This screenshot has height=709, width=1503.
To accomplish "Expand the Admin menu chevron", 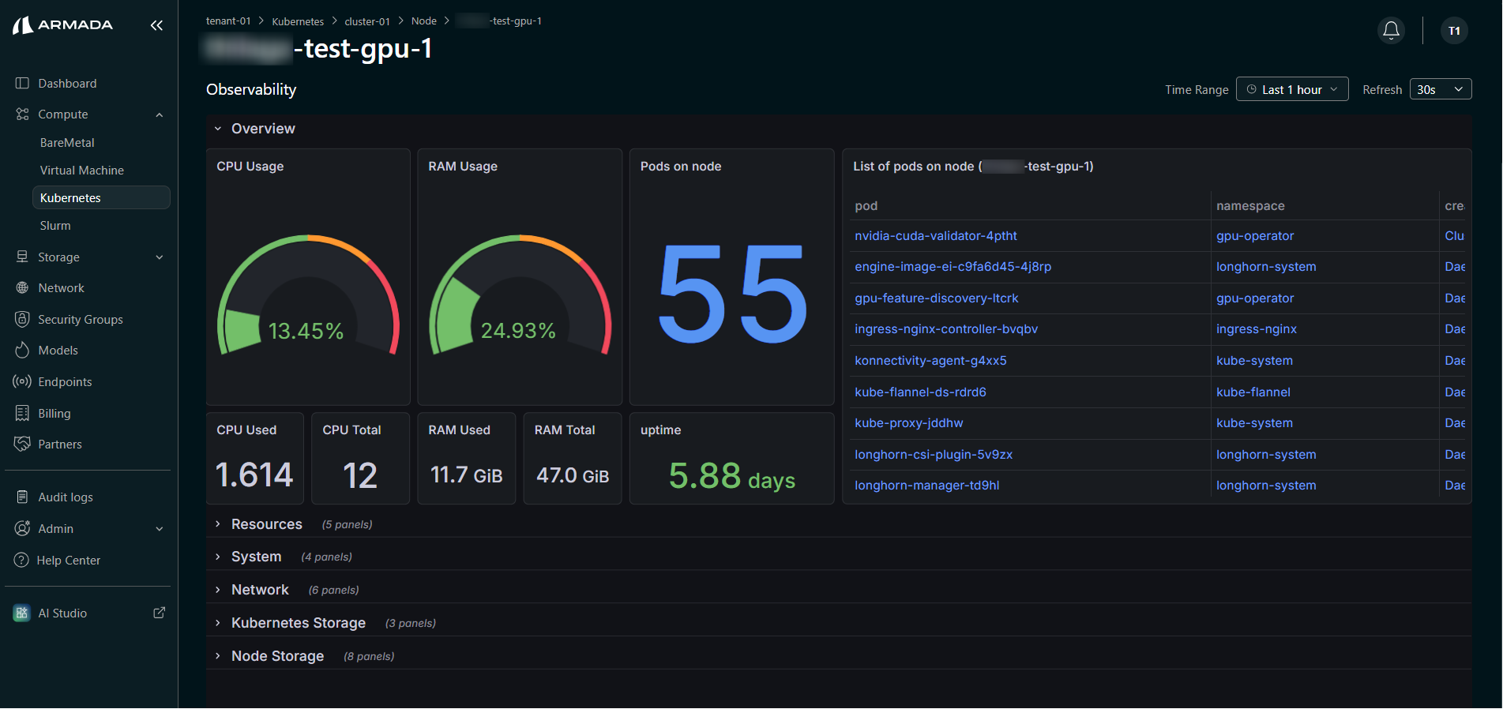I will pyautogui.click(x=160, y=529).
